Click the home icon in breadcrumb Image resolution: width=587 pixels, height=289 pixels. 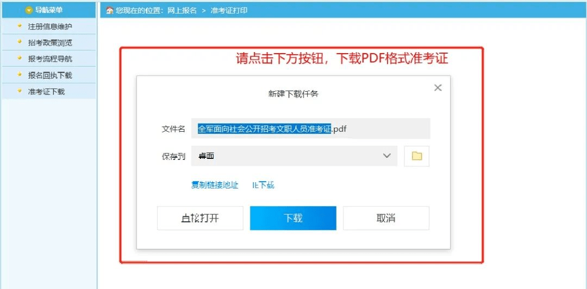[x=110, y=10]
